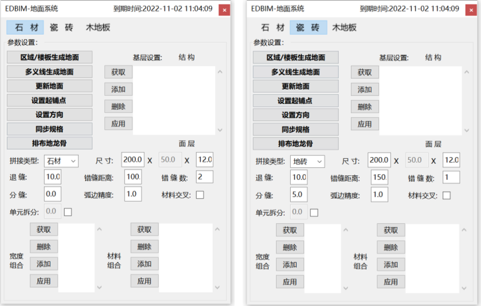Click 排布地龙骨 in right window
This screenshot has width=481, height=306.
[x=296, y=143]
